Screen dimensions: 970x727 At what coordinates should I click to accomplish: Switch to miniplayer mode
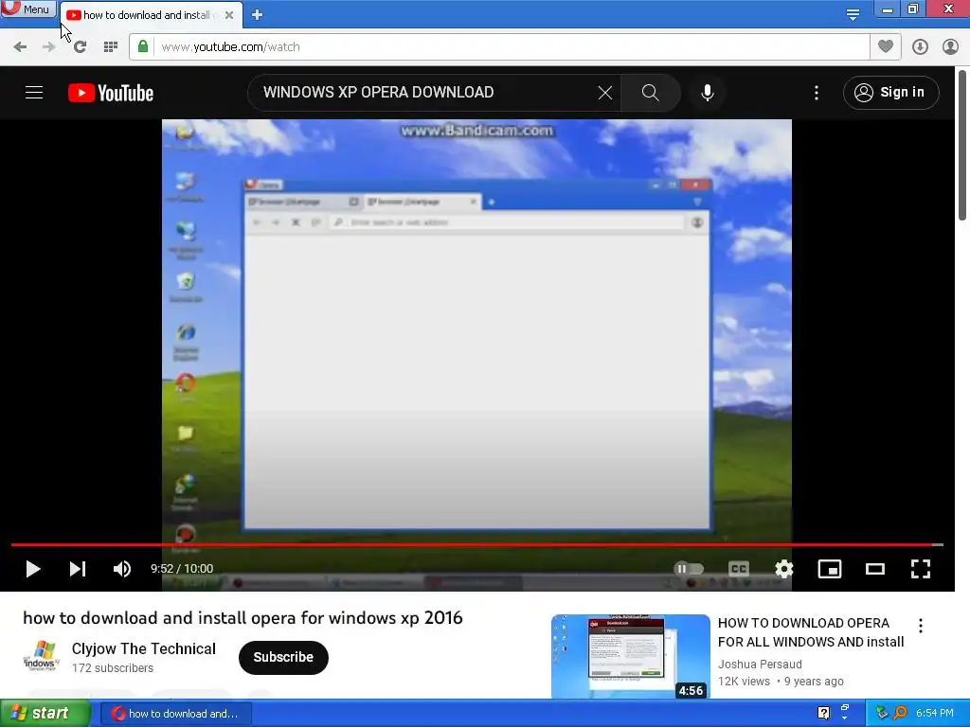[x=830, y=569]
